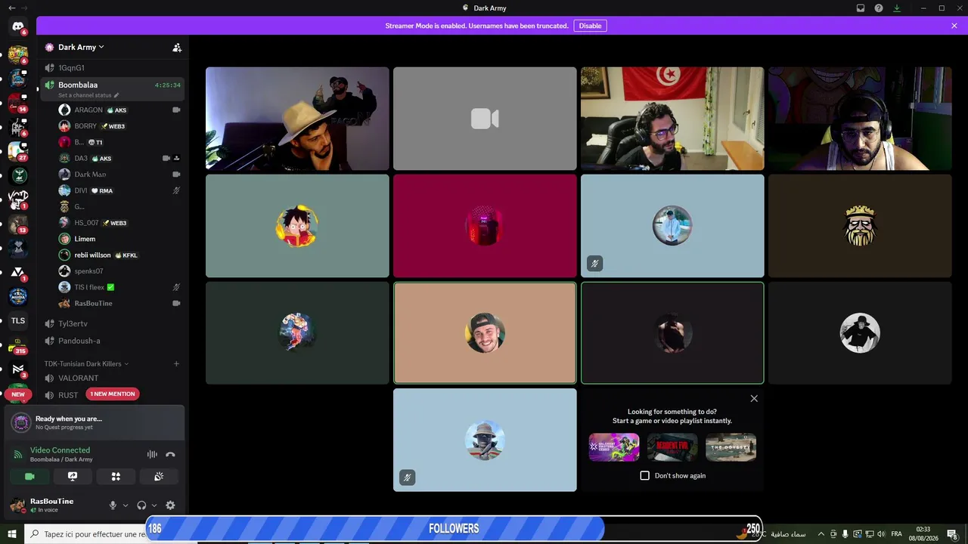Open Windows volume control in tray
Viewport: 968px width, 544px height.
pyautogui.click(x=881, y=534)
